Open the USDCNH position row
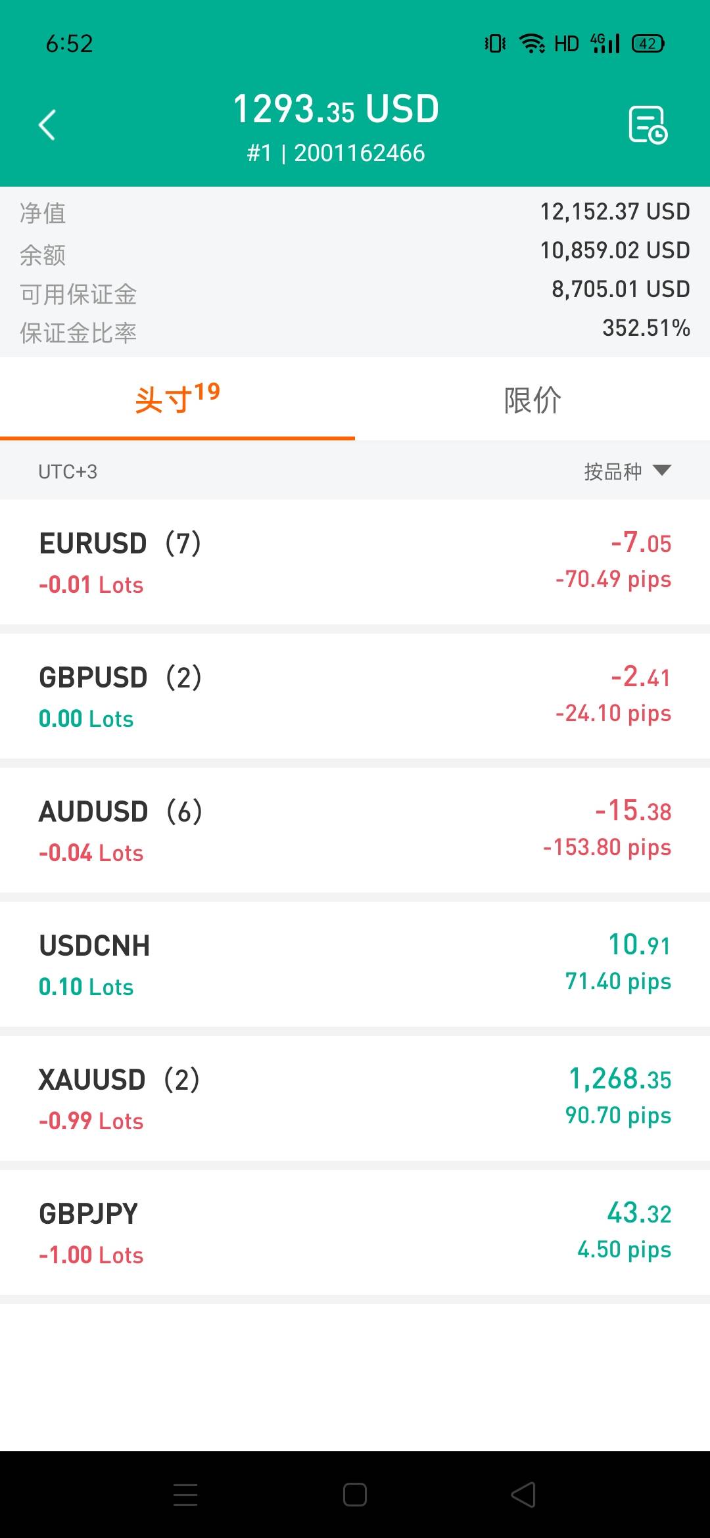This screenshot has width=710, height=1538. pos(355,964)
